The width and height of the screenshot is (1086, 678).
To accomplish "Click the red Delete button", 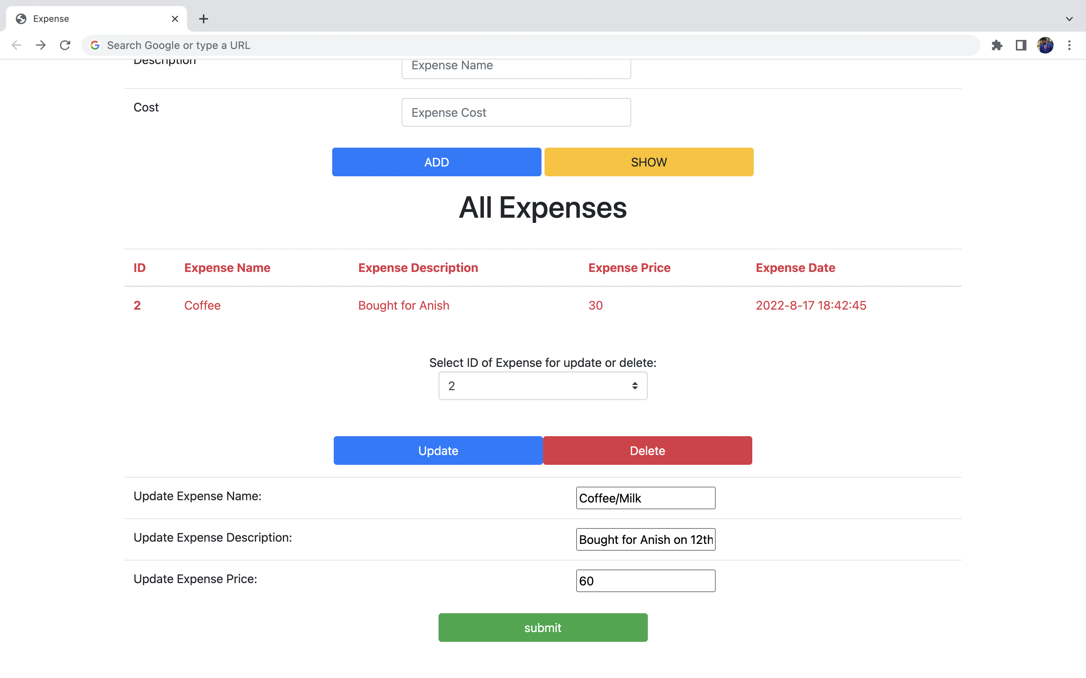I will point(647,450).
